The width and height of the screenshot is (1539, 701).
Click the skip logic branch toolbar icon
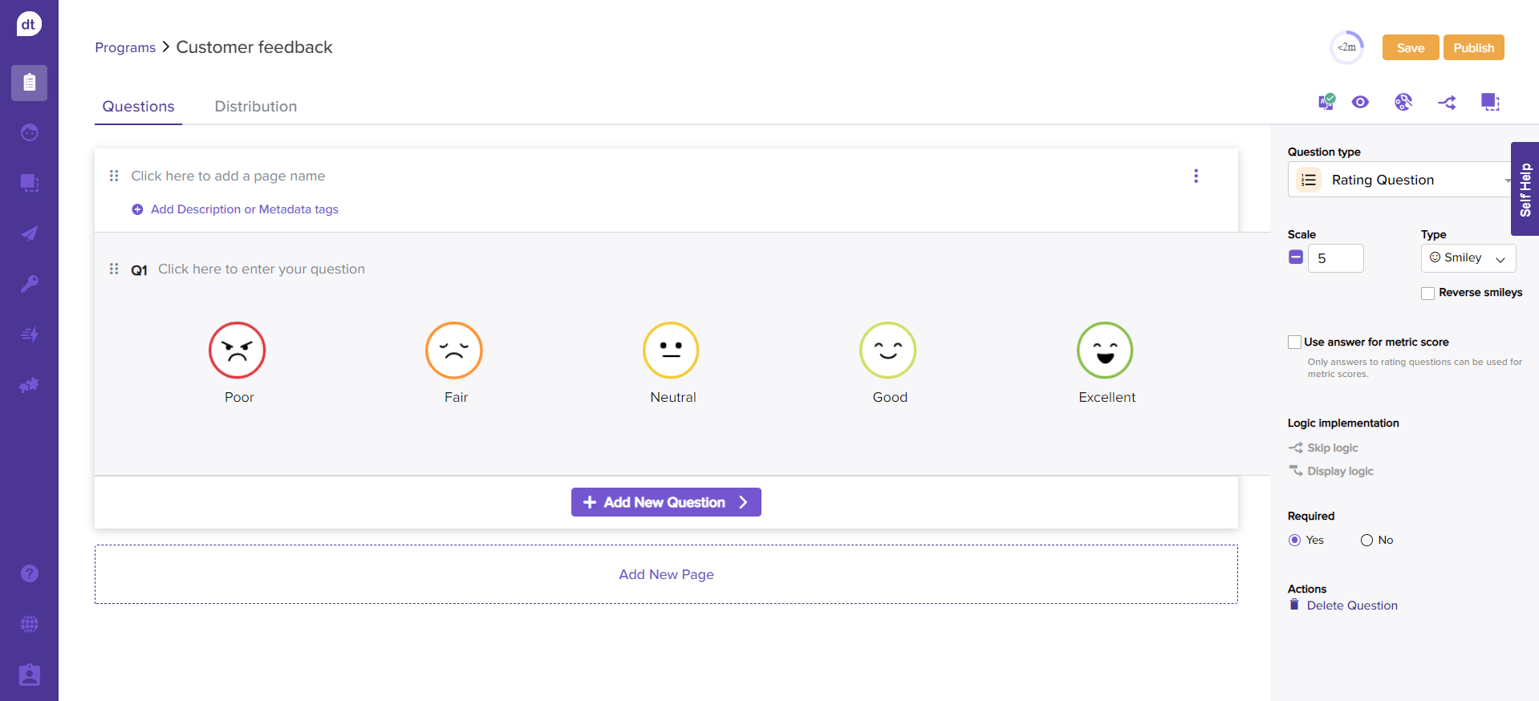(1447, 103)
